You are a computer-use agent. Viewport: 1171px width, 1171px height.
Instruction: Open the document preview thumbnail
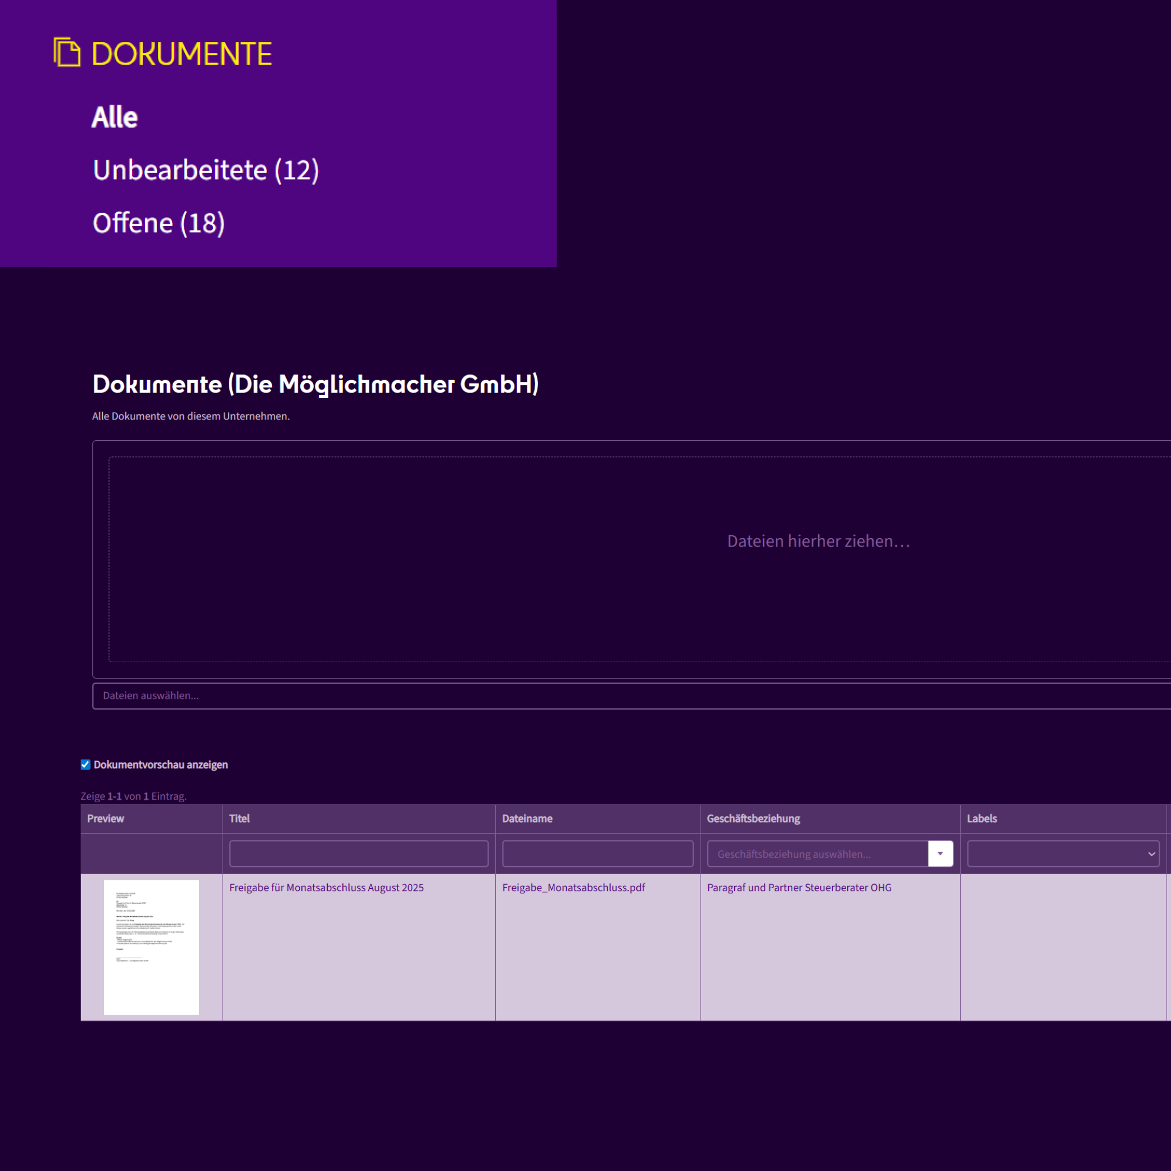[151, 947]
